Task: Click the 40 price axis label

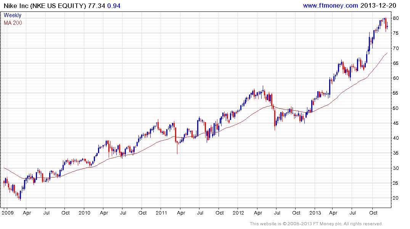Action: coord(396,138)
